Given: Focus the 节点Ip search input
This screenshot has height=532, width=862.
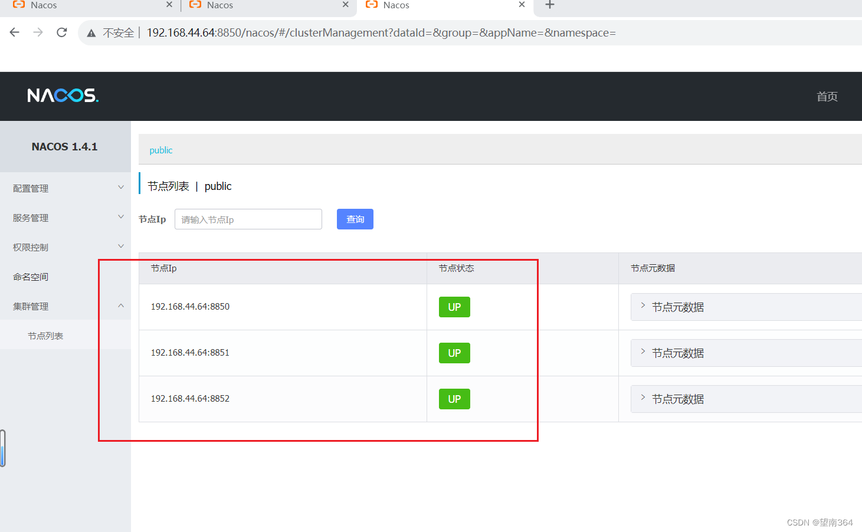Looking at the screenshot, I should tap(248, 219).
